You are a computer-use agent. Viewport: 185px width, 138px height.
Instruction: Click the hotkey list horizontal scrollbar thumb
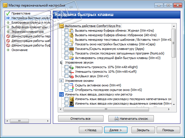click(106, 109)
